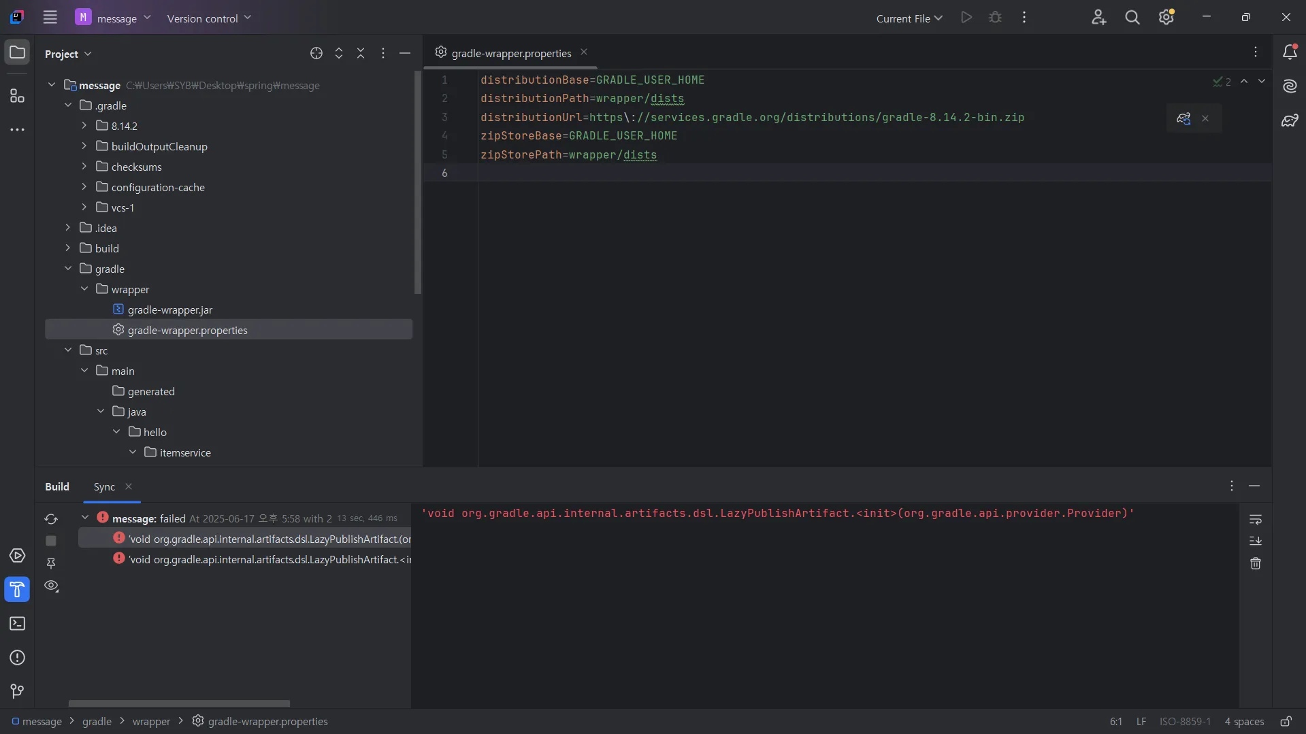
Task: Open the Project tool window icon
Action: tap(17, 53)
